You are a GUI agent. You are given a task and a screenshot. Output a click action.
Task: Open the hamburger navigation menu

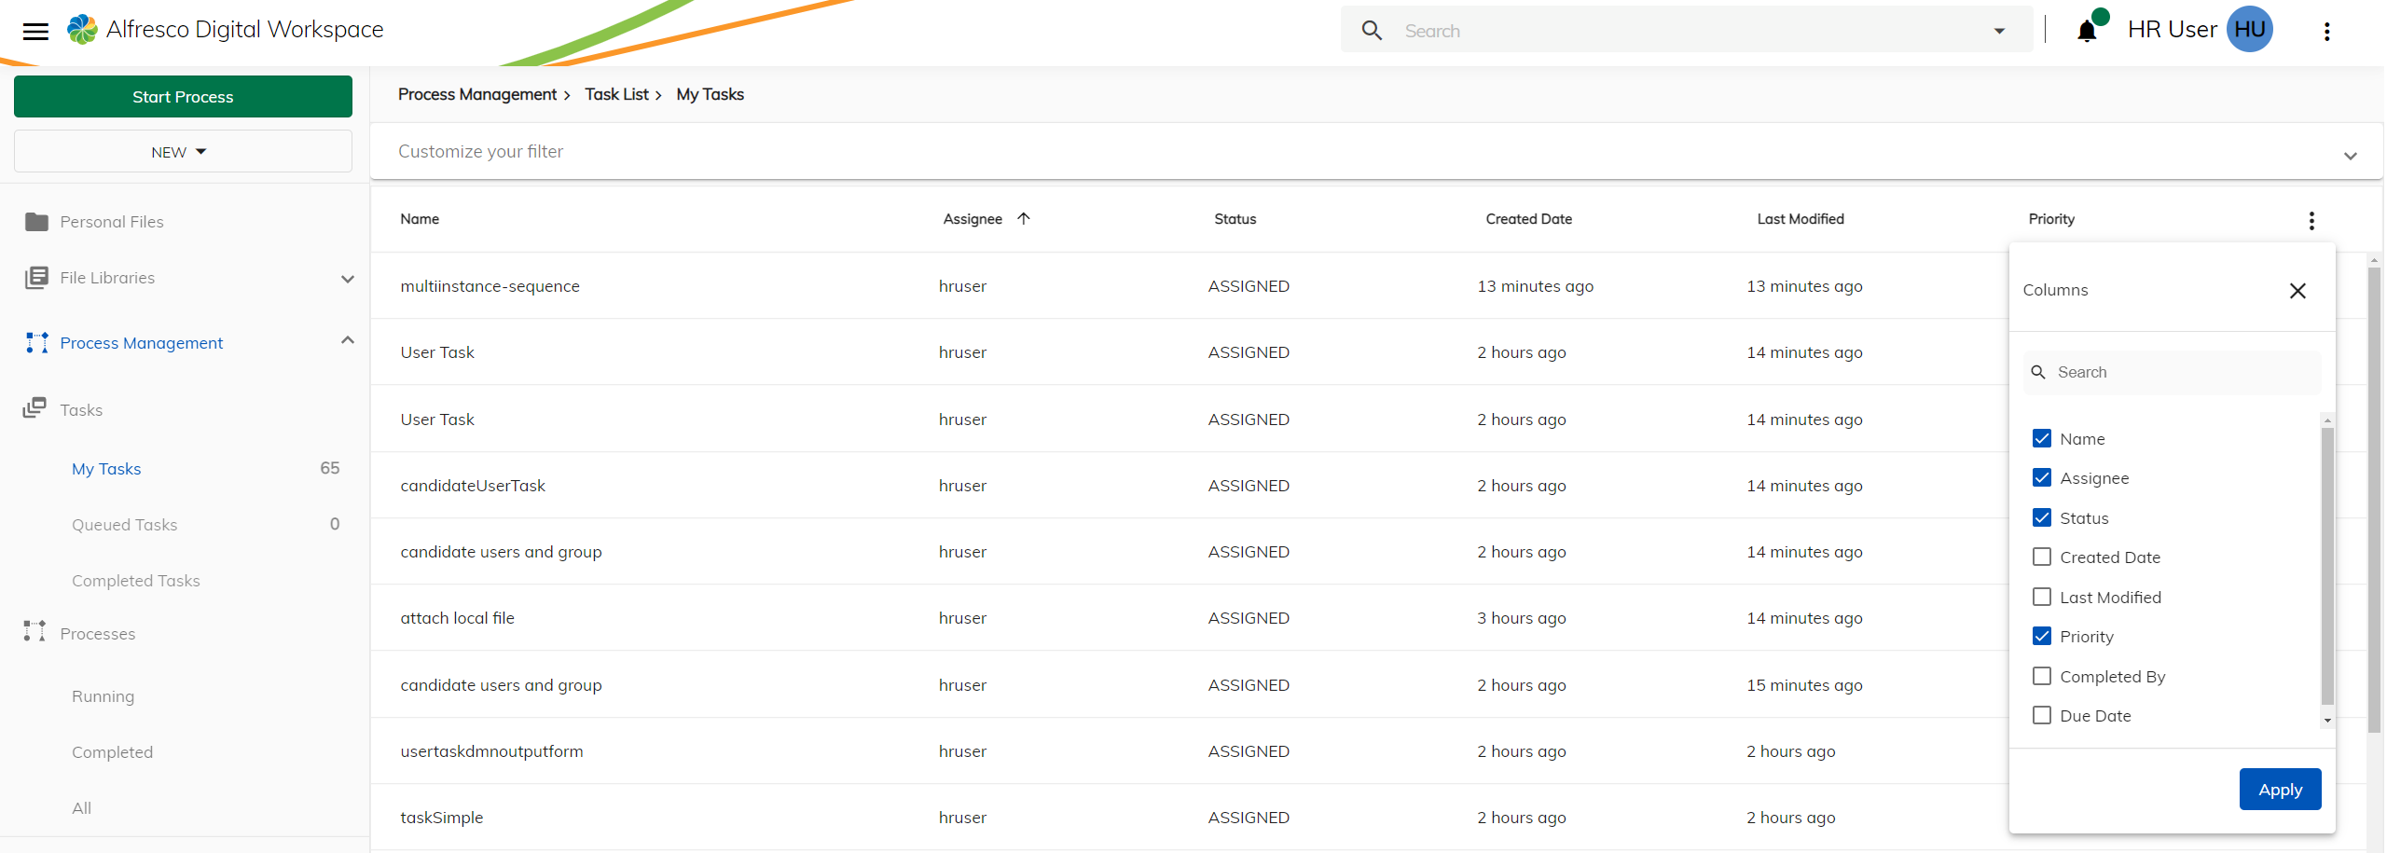[x=35, y=30]
